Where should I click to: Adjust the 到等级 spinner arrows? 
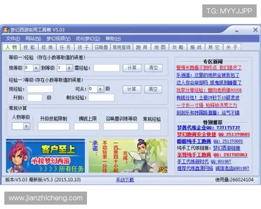[69, 68]
